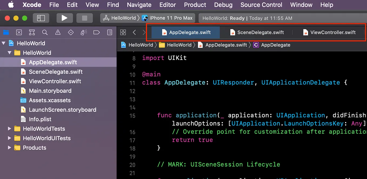Show the Symbol navigator
The width and height of the screenshot is (367, 179).
pyautogui.click(x=32, y=32)
